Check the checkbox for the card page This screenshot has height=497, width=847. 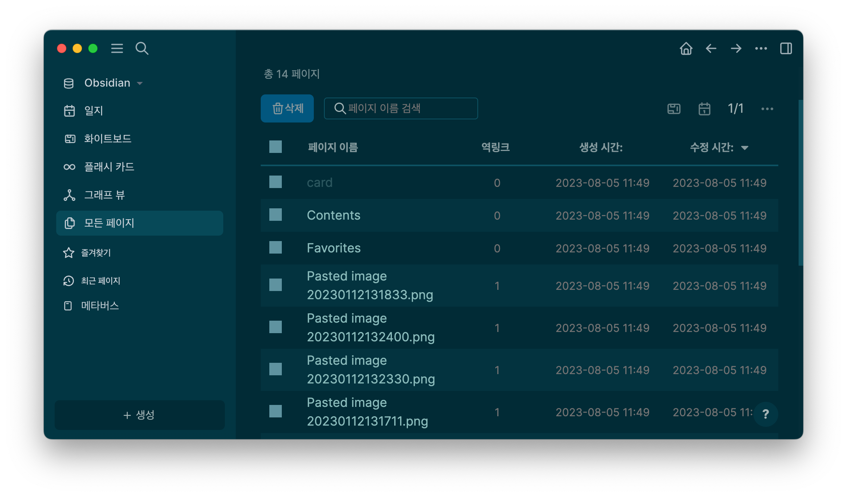coord(275,182)
